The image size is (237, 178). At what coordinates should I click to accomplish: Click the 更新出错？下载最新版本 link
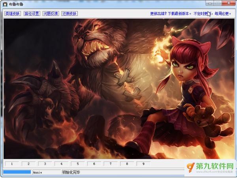pyautogui.click(x=171, y=14)
